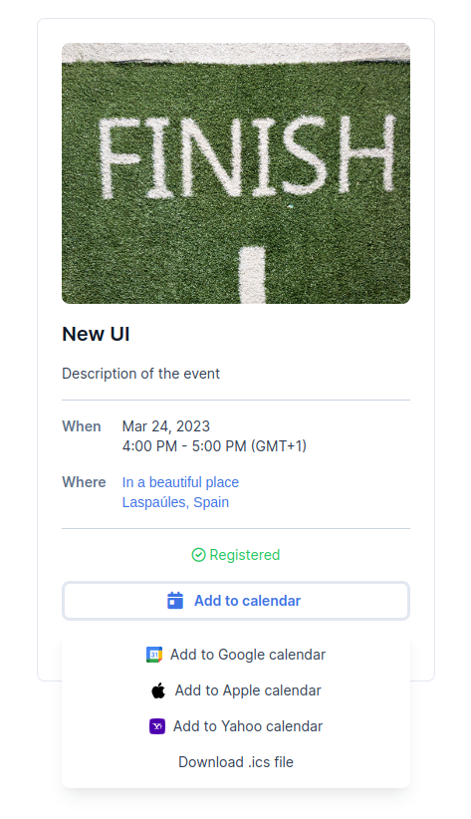Choose Add to Google calendar option
The height and width of the screenshot is (819, 471).
point(236,655)
